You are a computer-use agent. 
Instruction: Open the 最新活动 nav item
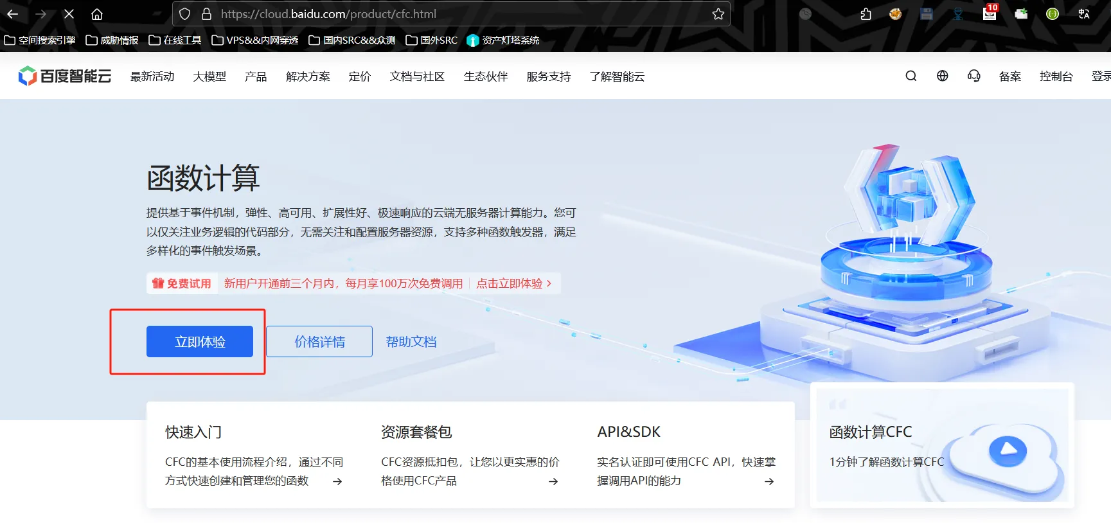pyautogui.click(x=152, y=76)
